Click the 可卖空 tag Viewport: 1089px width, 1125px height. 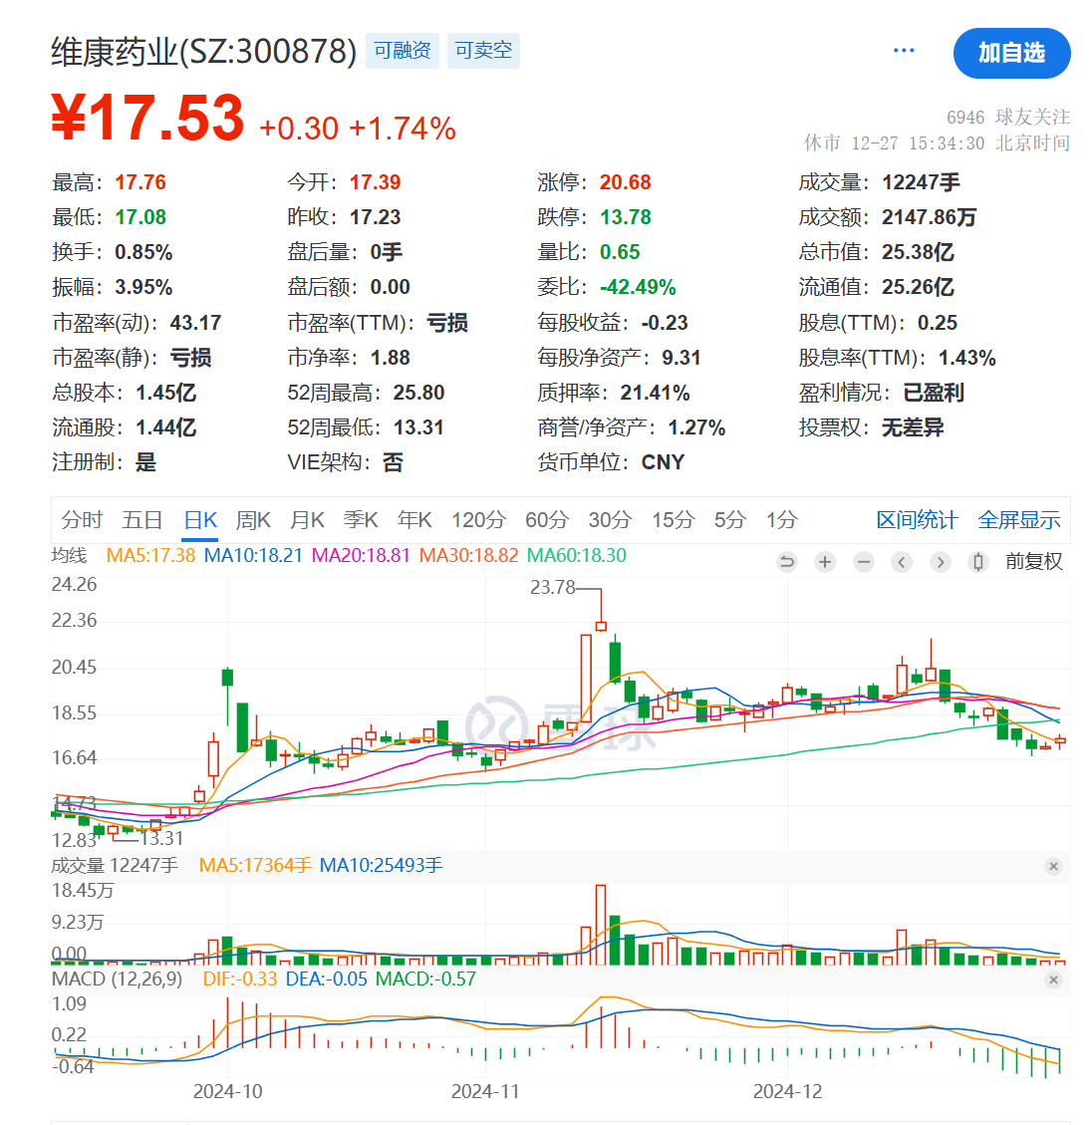coord(483,50)
